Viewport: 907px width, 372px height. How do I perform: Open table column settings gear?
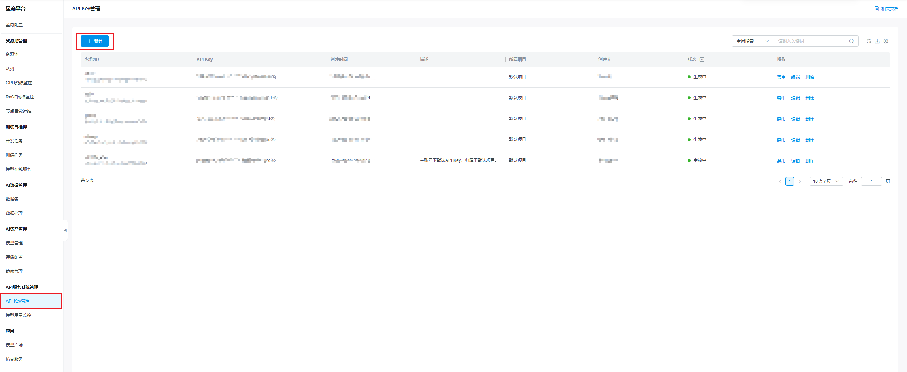coord(886,41)
